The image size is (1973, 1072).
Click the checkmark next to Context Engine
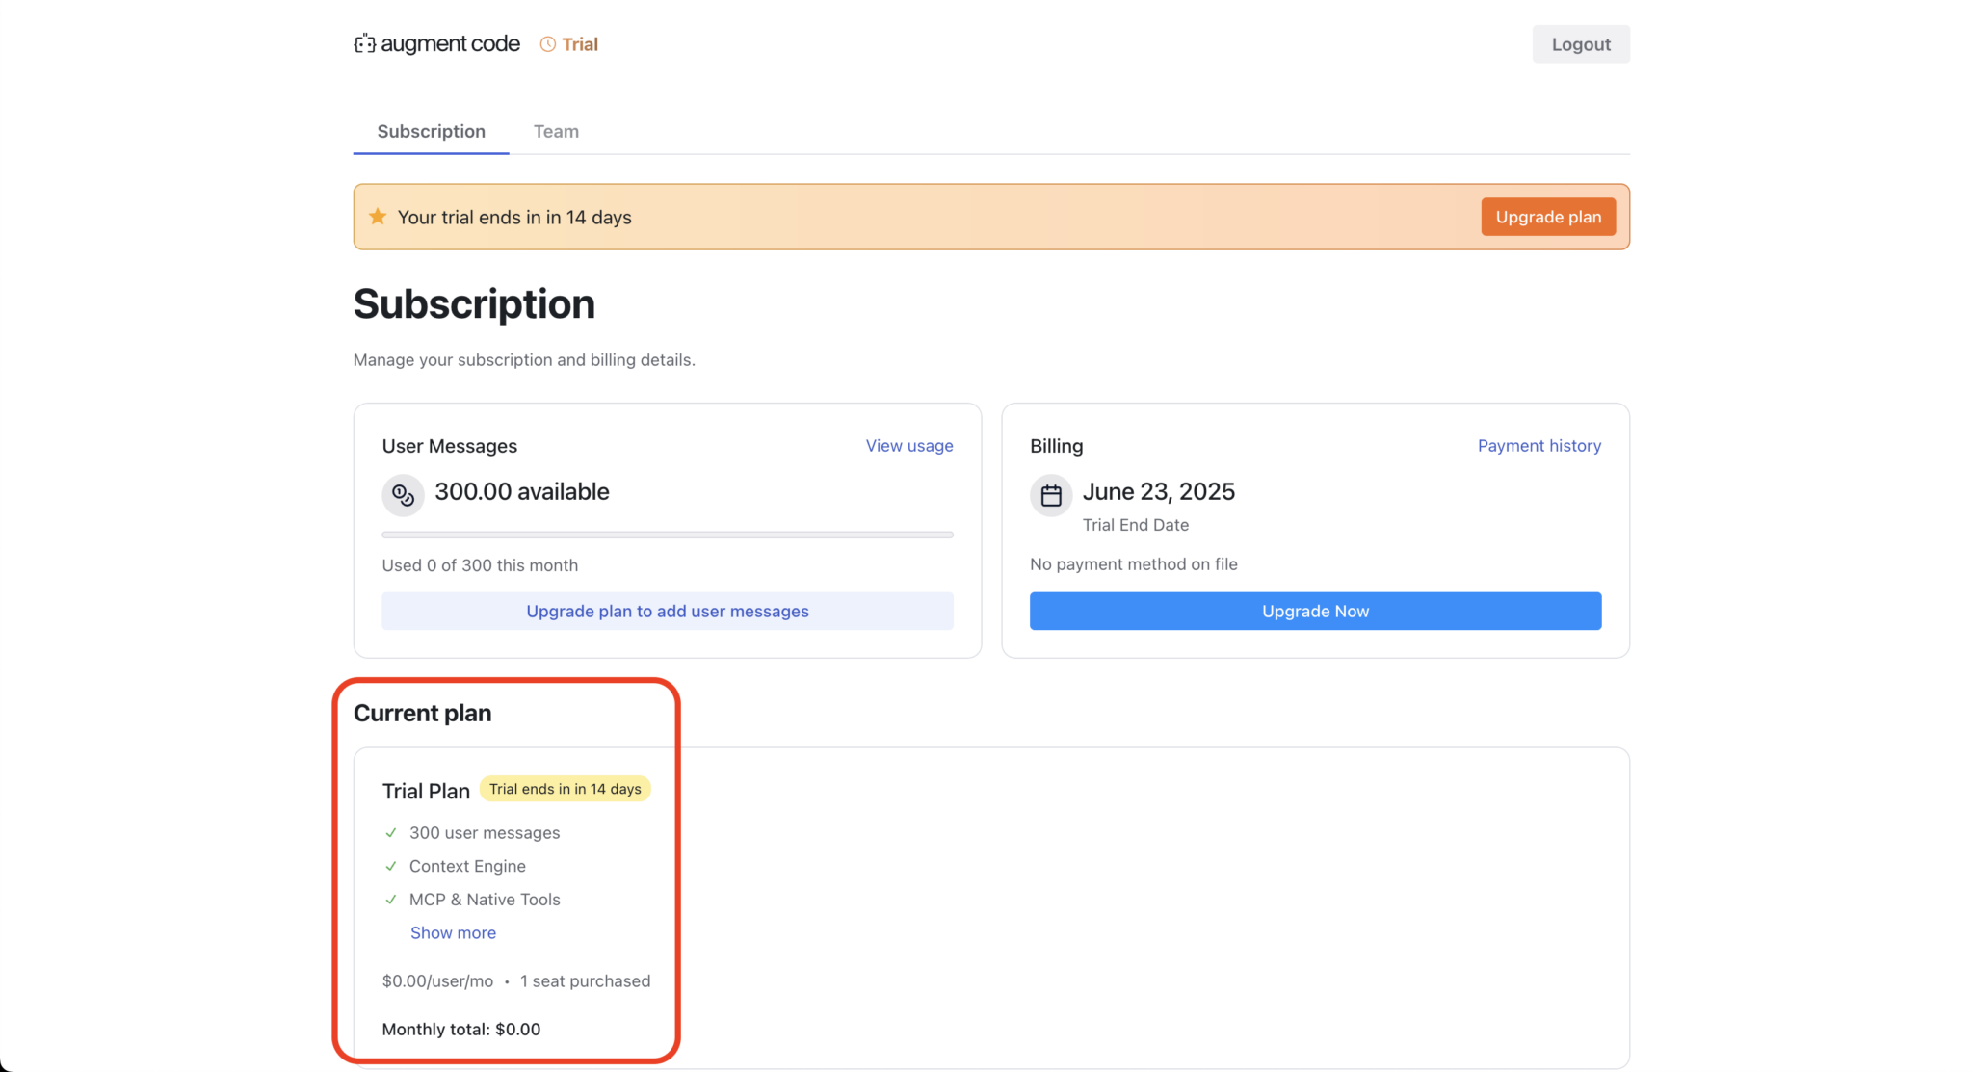pos(390,866)
